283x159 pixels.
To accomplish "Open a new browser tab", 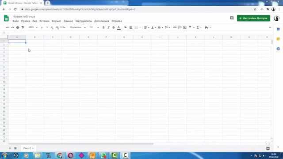I will tap(48, 3).
